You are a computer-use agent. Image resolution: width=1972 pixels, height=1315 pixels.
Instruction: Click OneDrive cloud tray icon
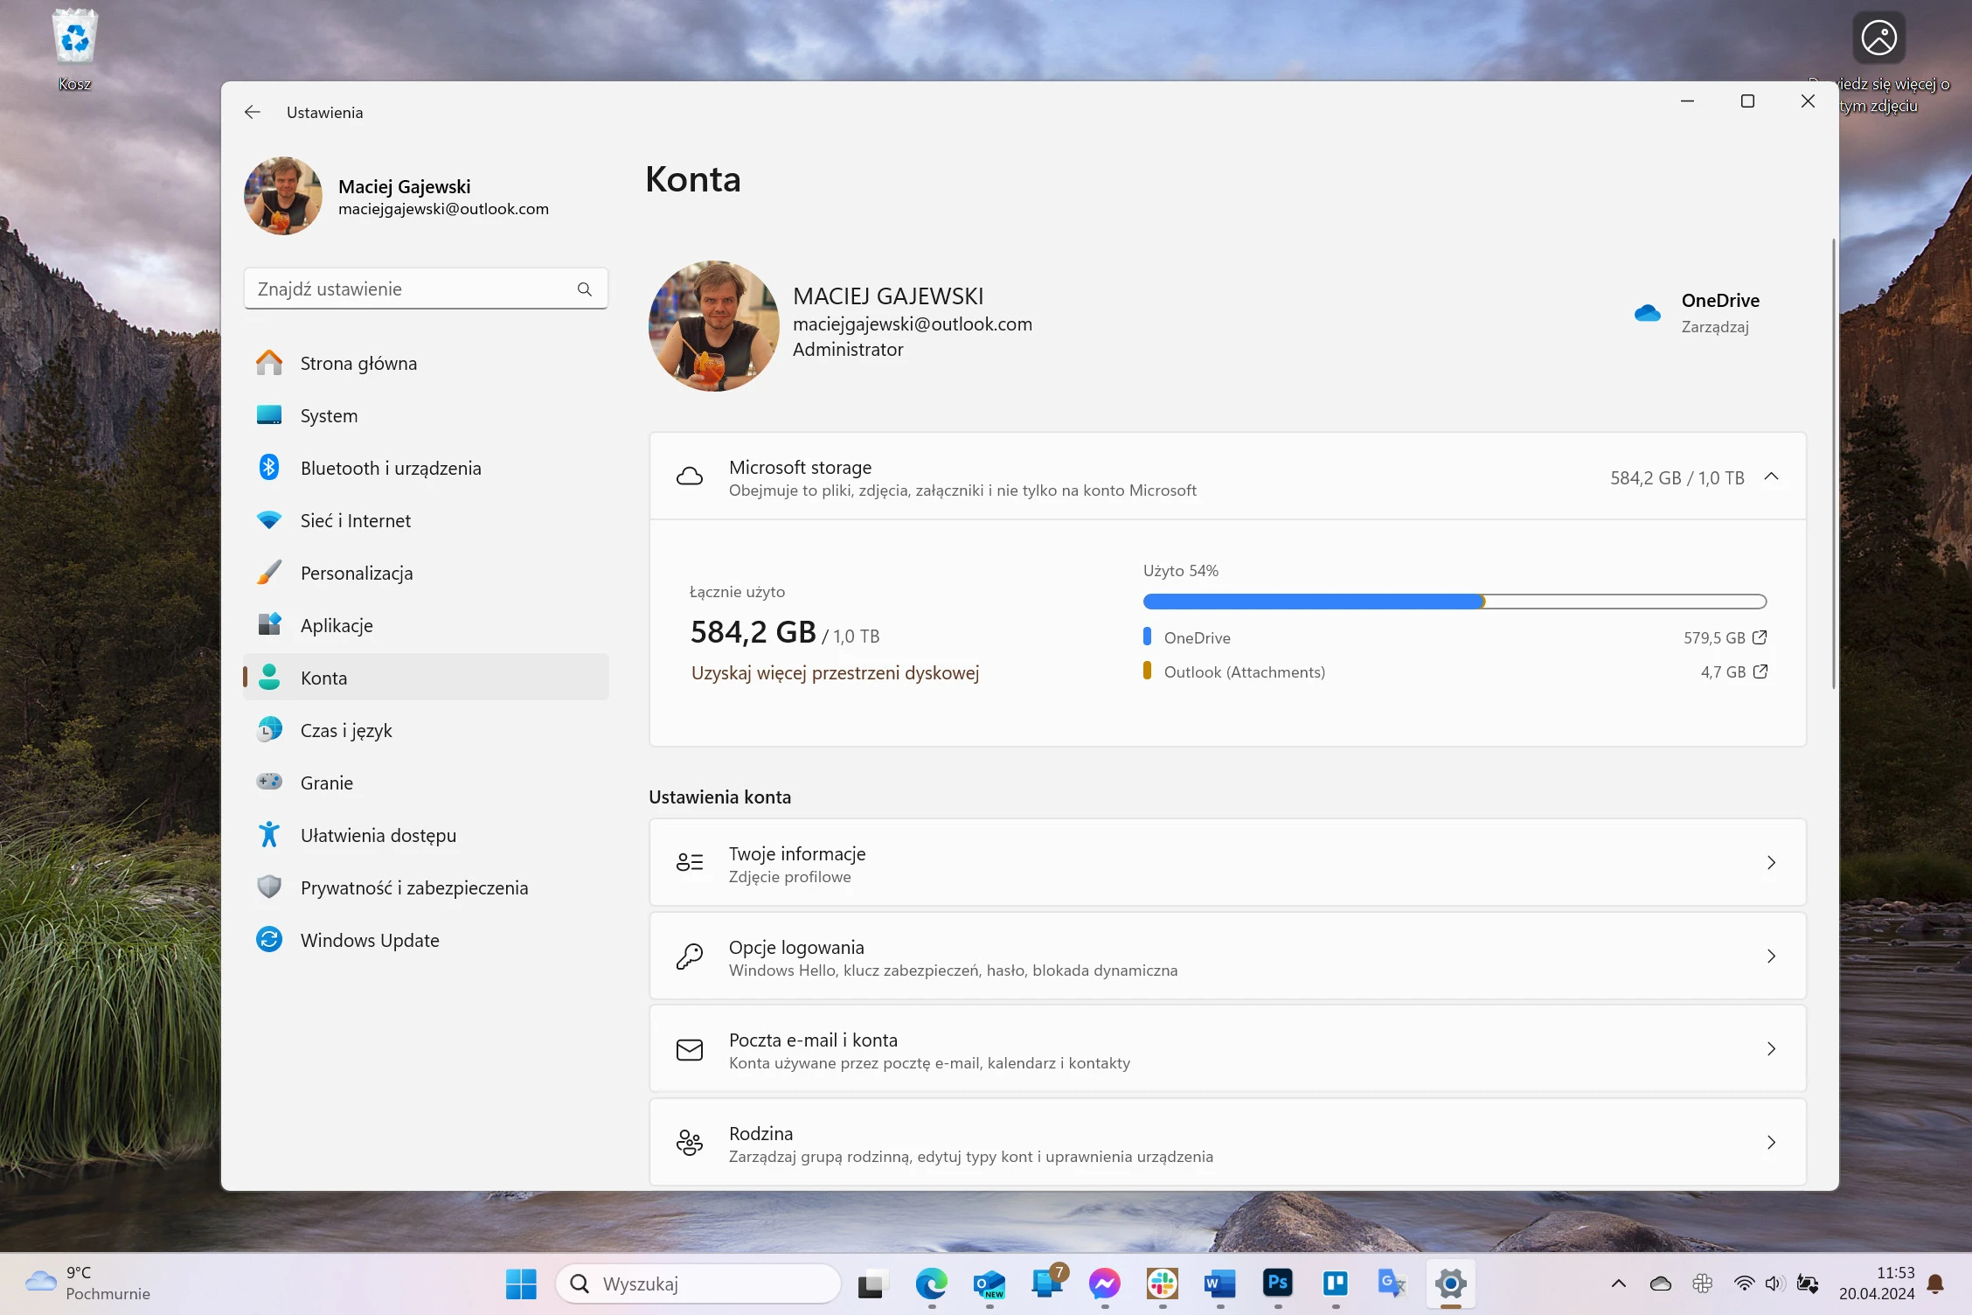[1660, 1284]
